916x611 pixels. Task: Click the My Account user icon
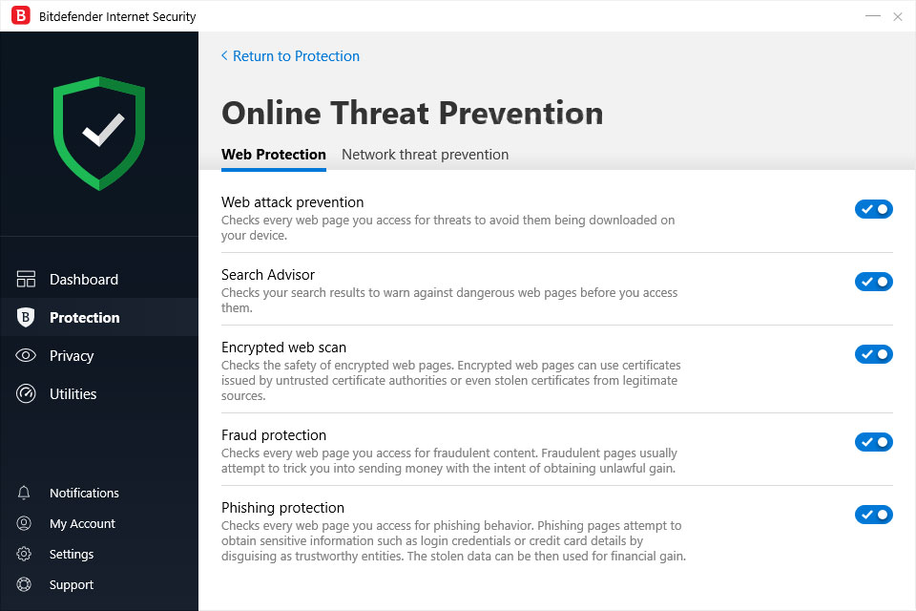click(x=25, y=524)
